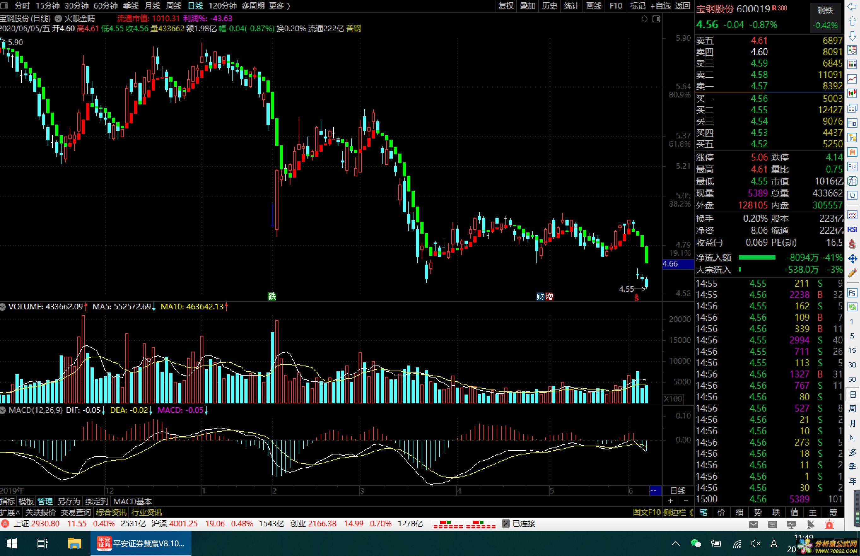
Task: Switch to 5-minute period in sidebar
Action: 852,336
